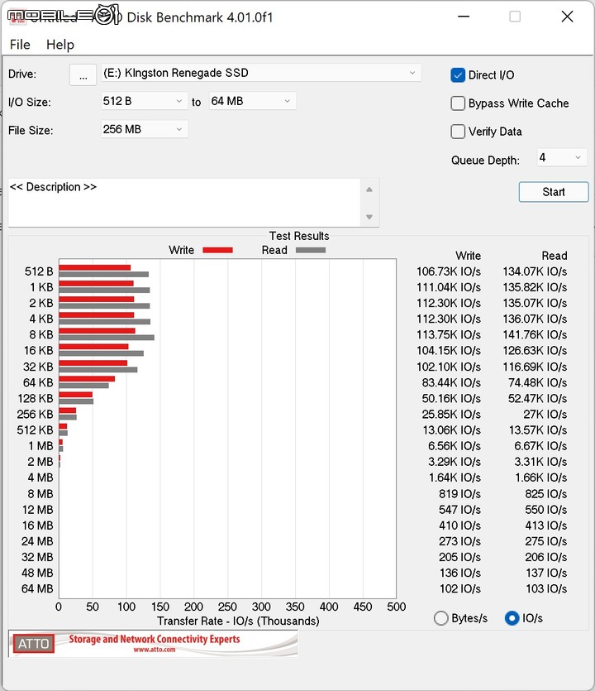
Task: Click the 24 MB write value 273 IO/s
Action: point(459,541)
